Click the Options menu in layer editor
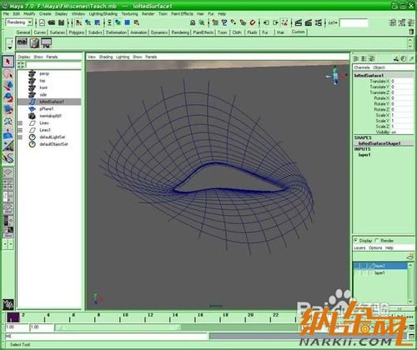 (375, 247)
